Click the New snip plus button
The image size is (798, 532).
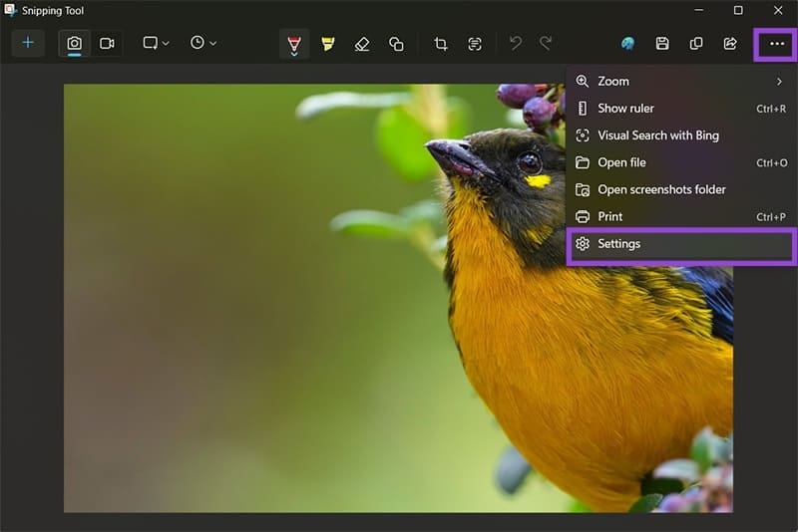tap(28, 44)
